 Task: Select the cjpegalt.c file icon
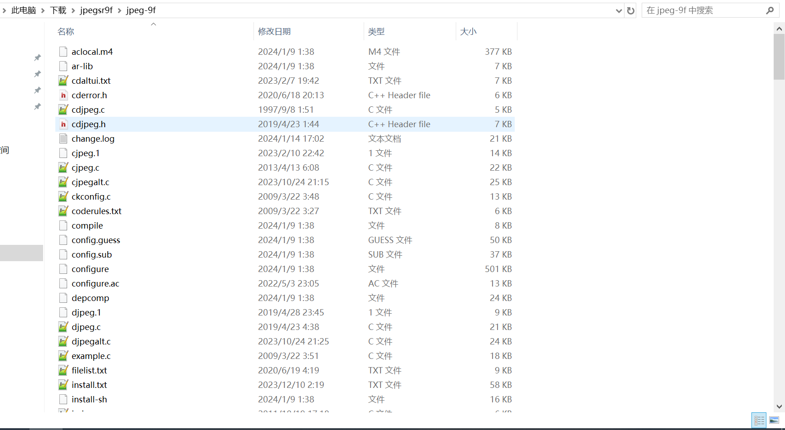(x=63, y=182)
